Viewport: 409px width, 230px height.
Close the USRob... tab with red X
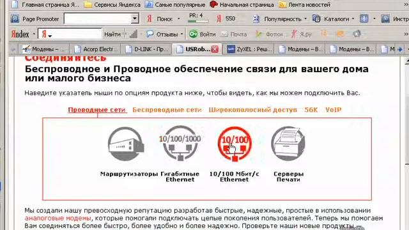coord(215,49)
